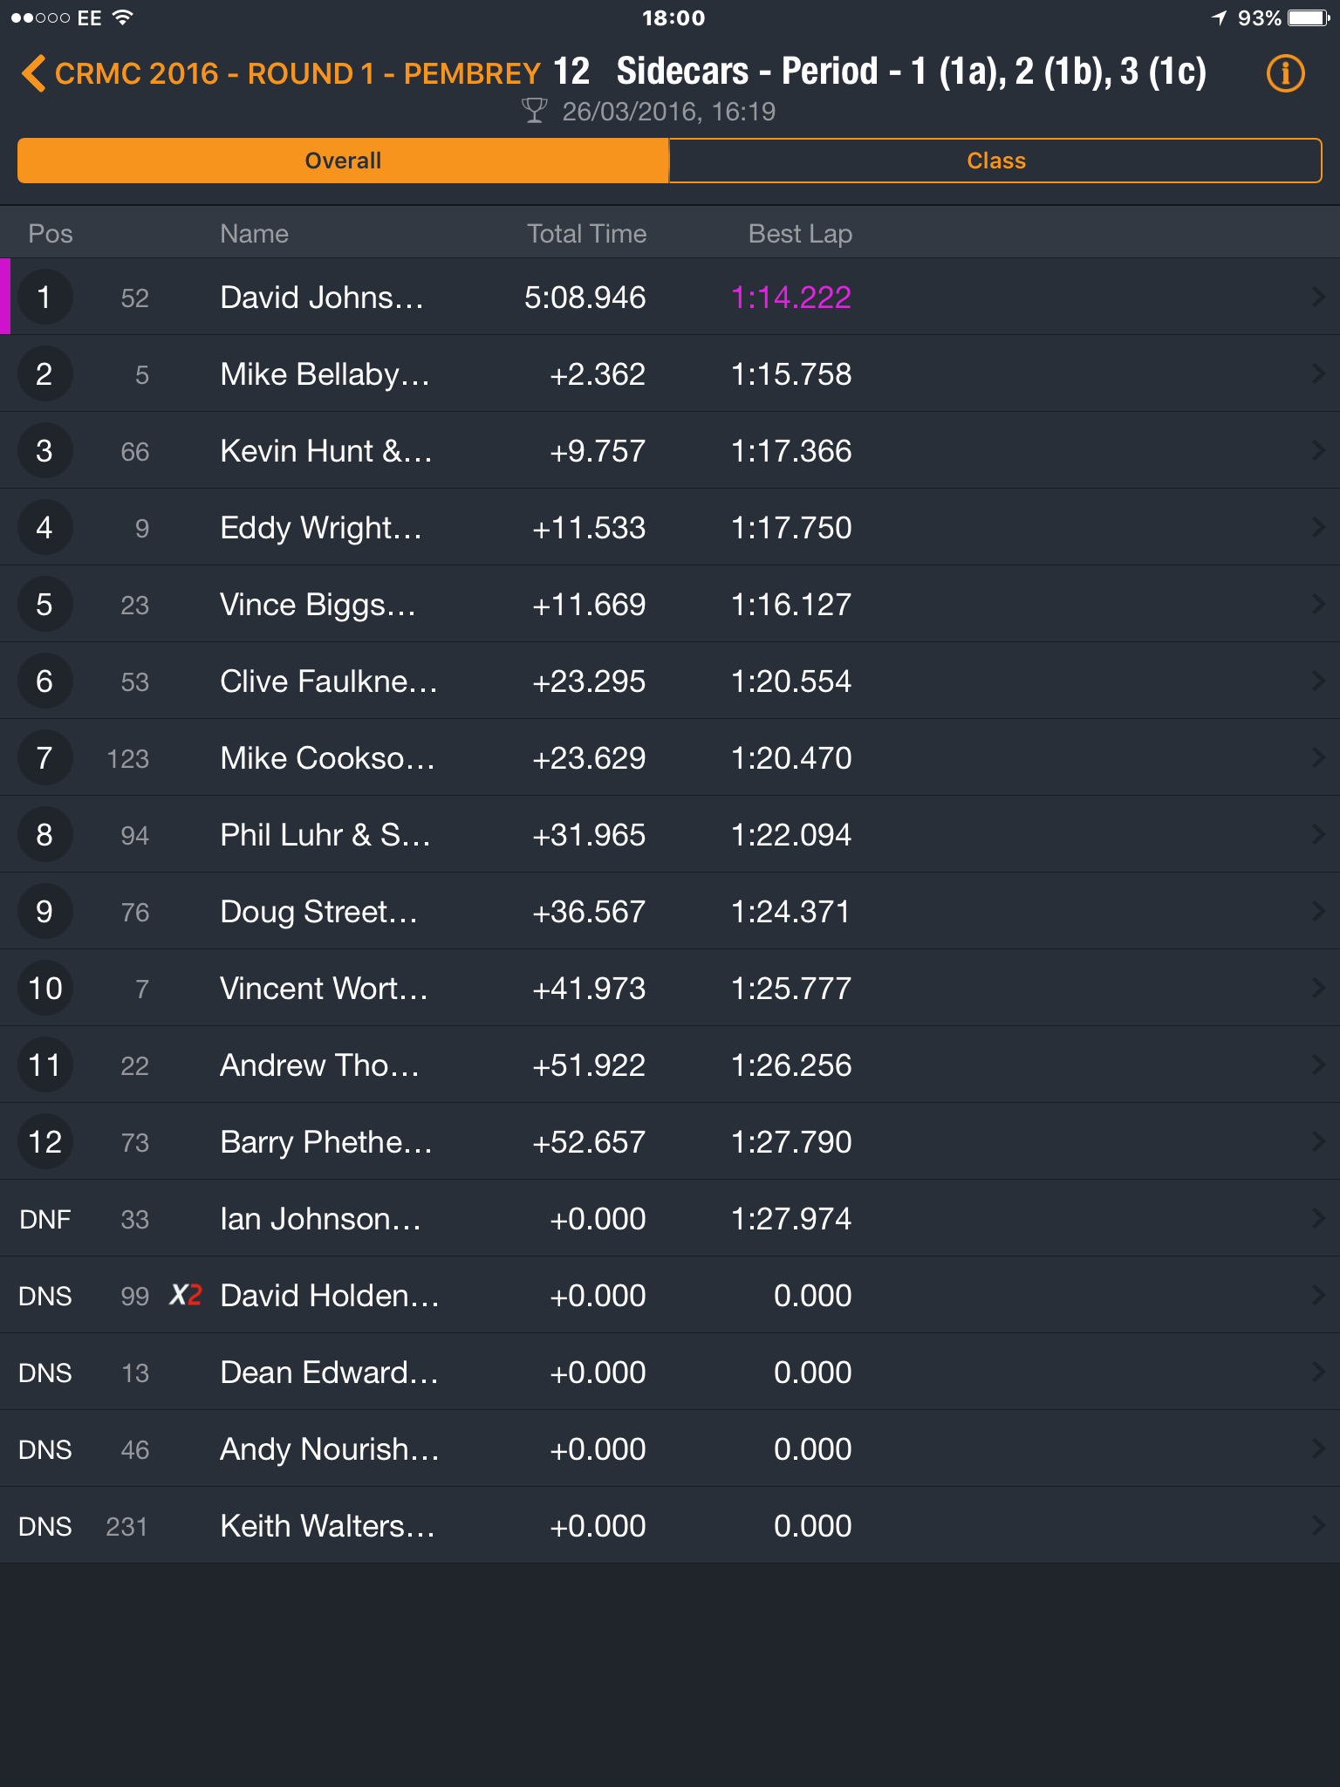Tap the position 12 circle badge
Viewport: 1340px width, 1787px height.
[x=44, y=1142]
